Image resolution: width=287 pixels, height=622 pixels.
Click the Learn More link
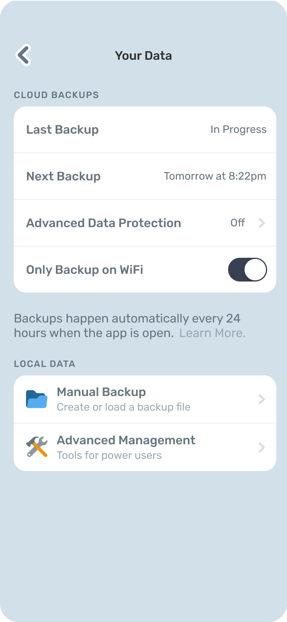pyautogui.click(x=212, y=333)
